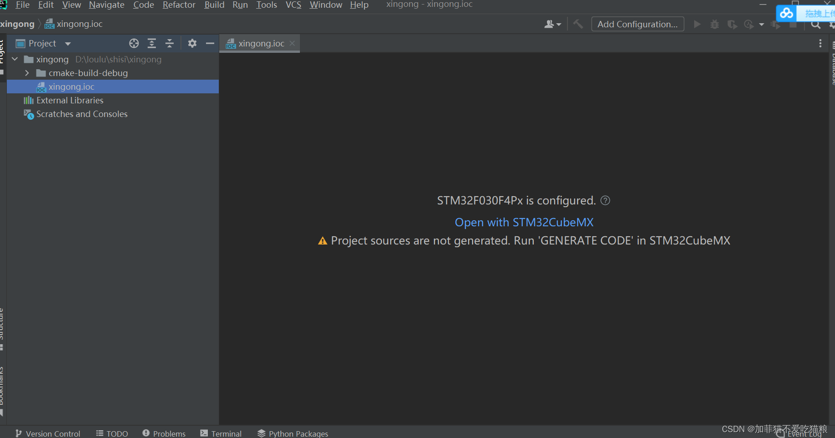Select the locate opened file target icon
Image resolution: width=835 pixels, height=438 pixels.
[134, 43]
